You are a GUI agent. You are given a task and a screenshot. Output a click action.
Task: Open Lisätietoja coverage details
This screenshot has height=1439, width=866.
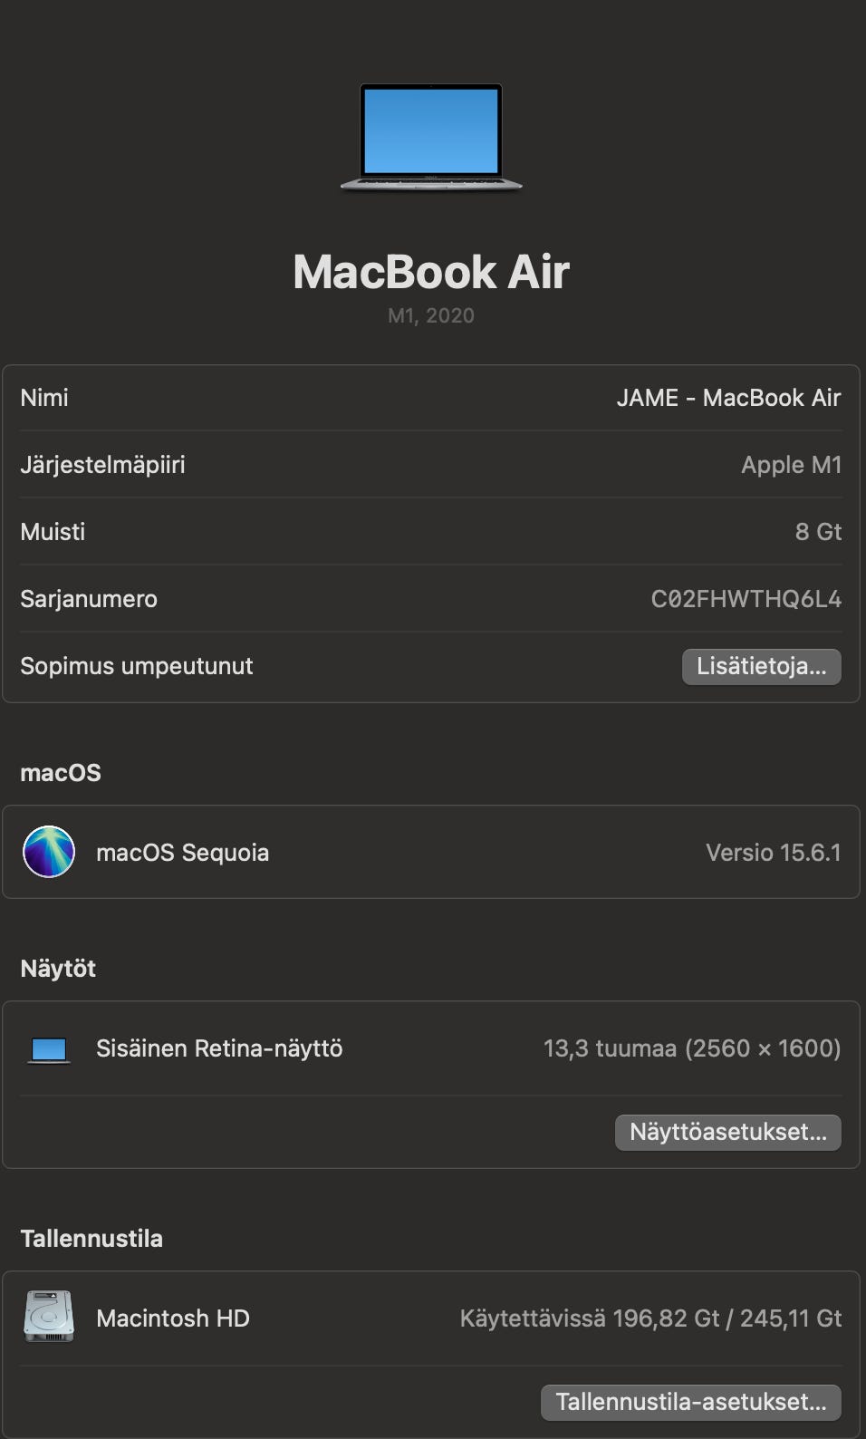pos(761,667)
